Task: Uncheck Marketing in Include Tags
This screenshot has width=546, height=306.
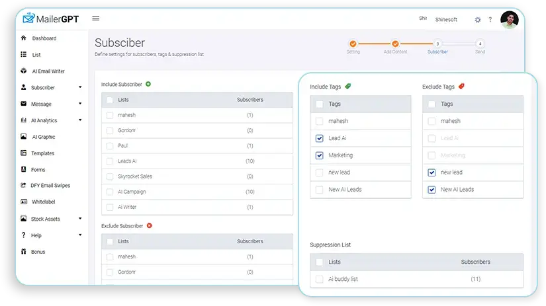Action: click(319, 155)
